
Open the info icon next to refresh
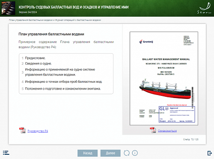tap(135, 153)
